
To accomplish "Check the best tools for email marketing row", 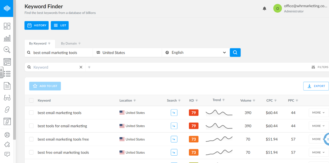I will [x=31, y=126].
